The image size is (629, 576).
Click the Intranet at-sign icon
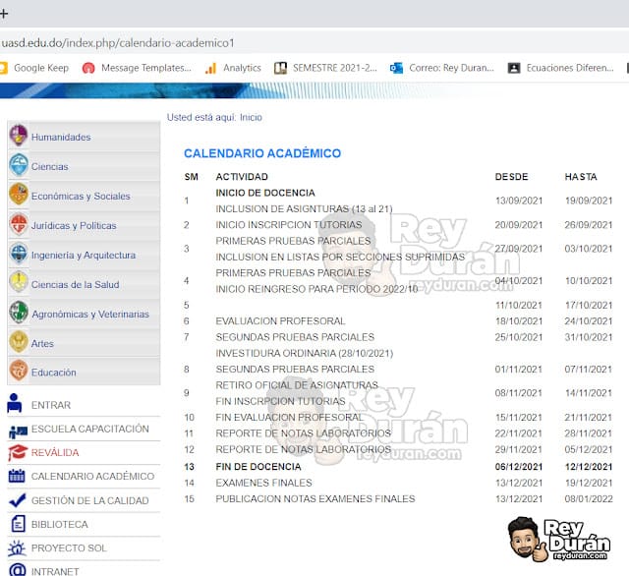18,570
